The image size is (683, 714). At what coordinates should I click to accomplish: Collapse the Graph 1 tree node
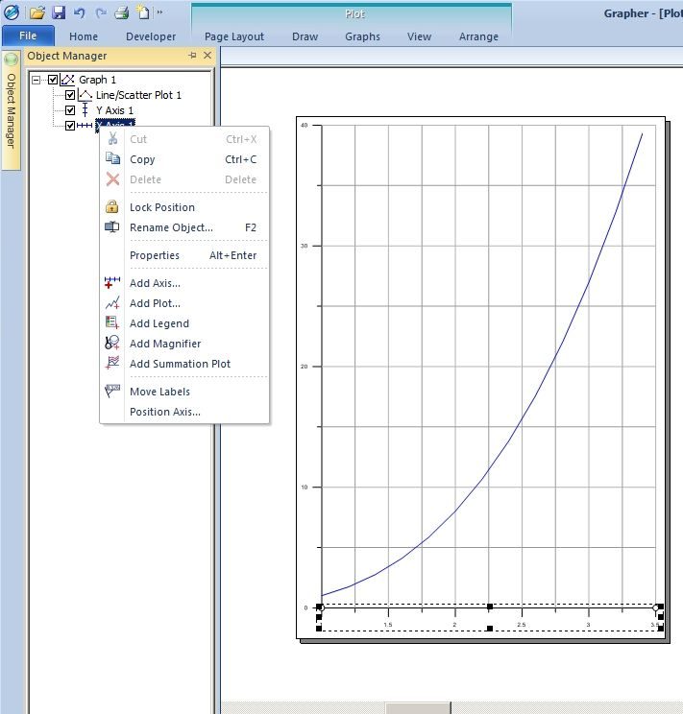click(36, 80)
